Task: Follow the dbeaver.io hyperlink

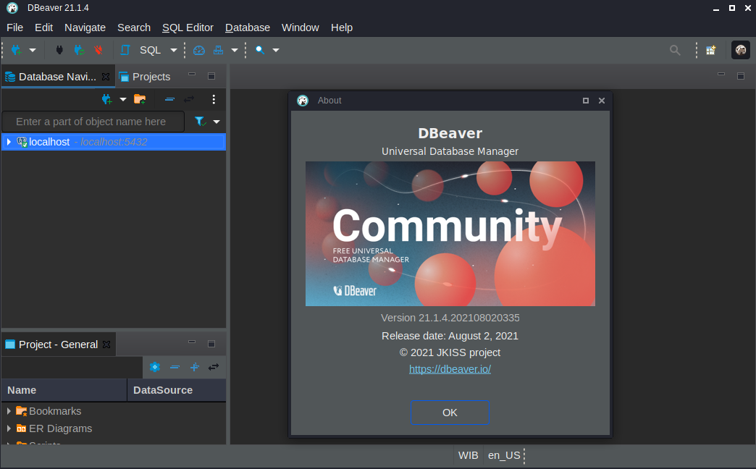Action: [x=450, y=368]
